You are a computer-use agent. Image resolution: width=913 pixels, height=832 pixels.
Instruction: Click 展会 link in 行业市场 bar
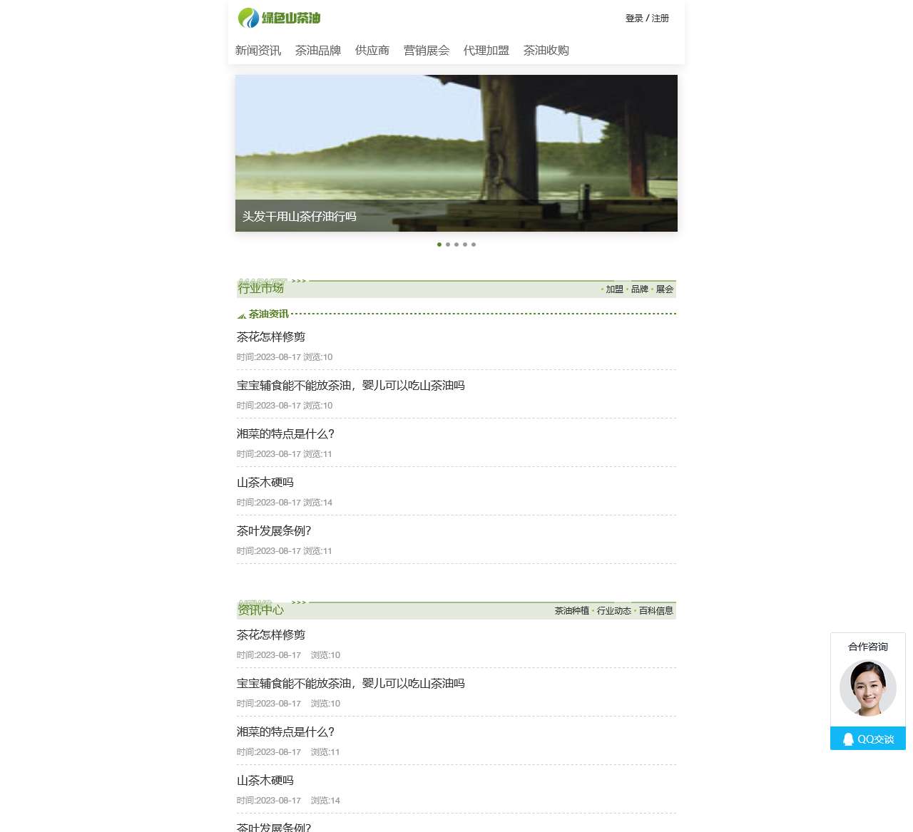[x=665, y=289]
